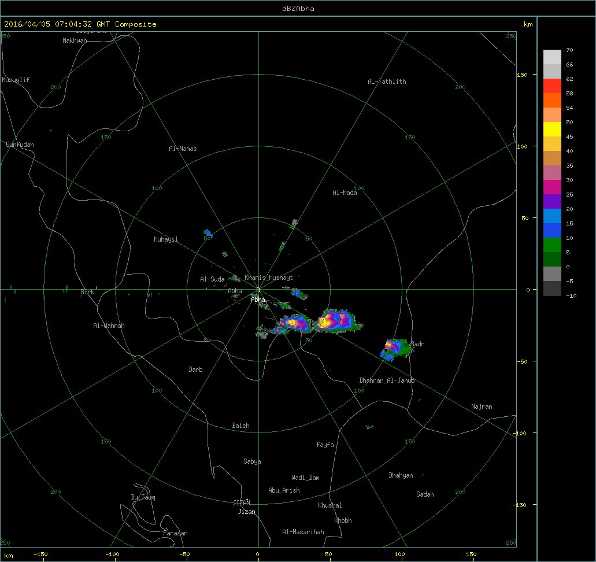Click the Baish place label

pos(240,426)
